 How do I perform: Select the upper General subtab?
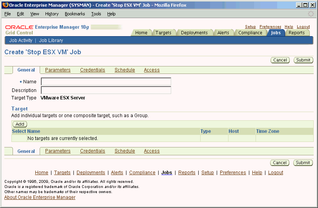point(26,70)
